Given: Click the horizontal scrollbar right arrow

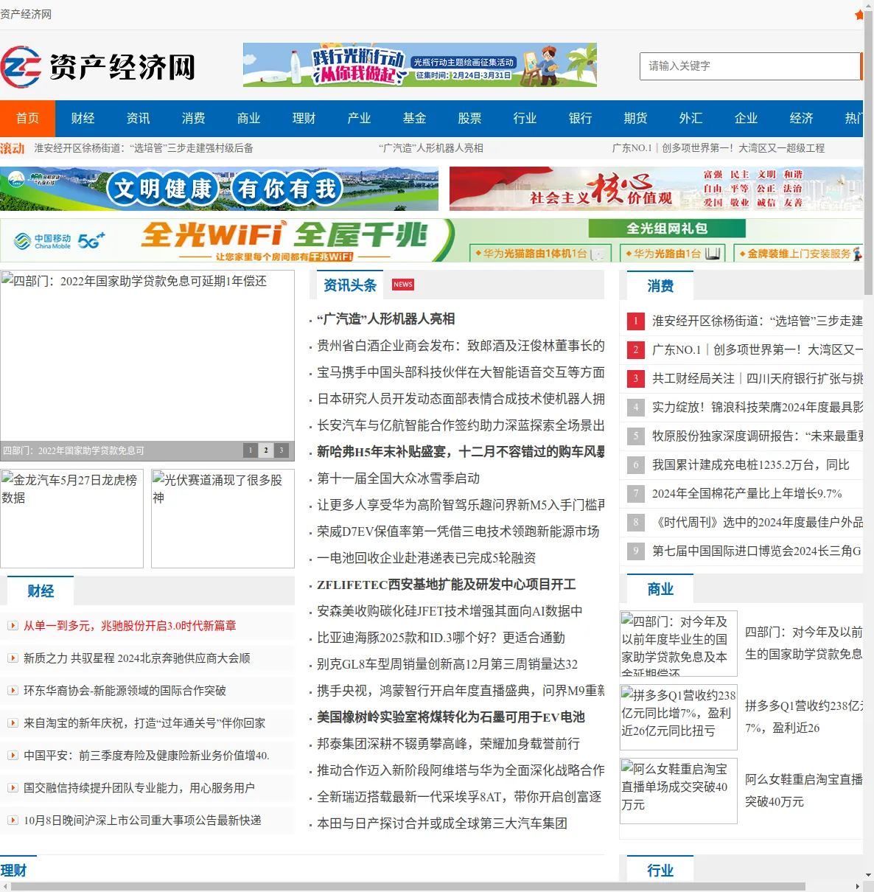Looking at the screenshot, I should pos(857,886).
